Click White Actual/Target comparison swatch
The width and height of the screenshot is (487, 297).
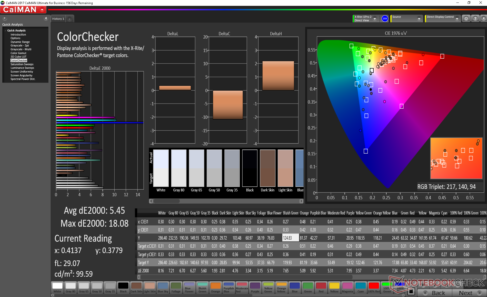(x=161, y=168)
